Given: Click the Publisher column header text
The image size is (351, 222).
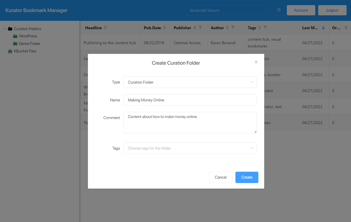Looking at the screenshot, I should [x=182, y=28].
